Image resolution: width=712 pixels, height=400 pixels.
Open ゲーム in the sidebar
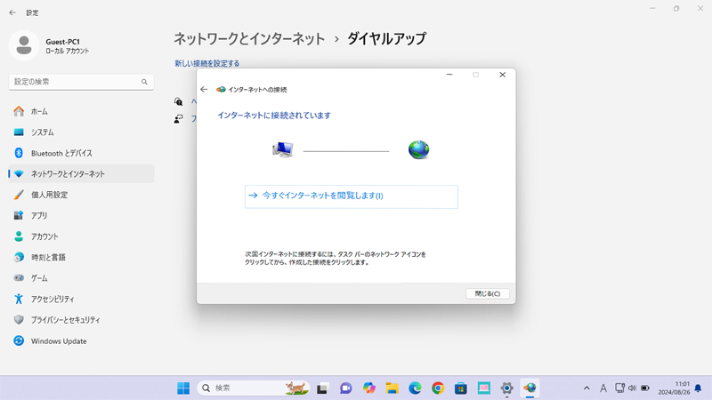81,278
